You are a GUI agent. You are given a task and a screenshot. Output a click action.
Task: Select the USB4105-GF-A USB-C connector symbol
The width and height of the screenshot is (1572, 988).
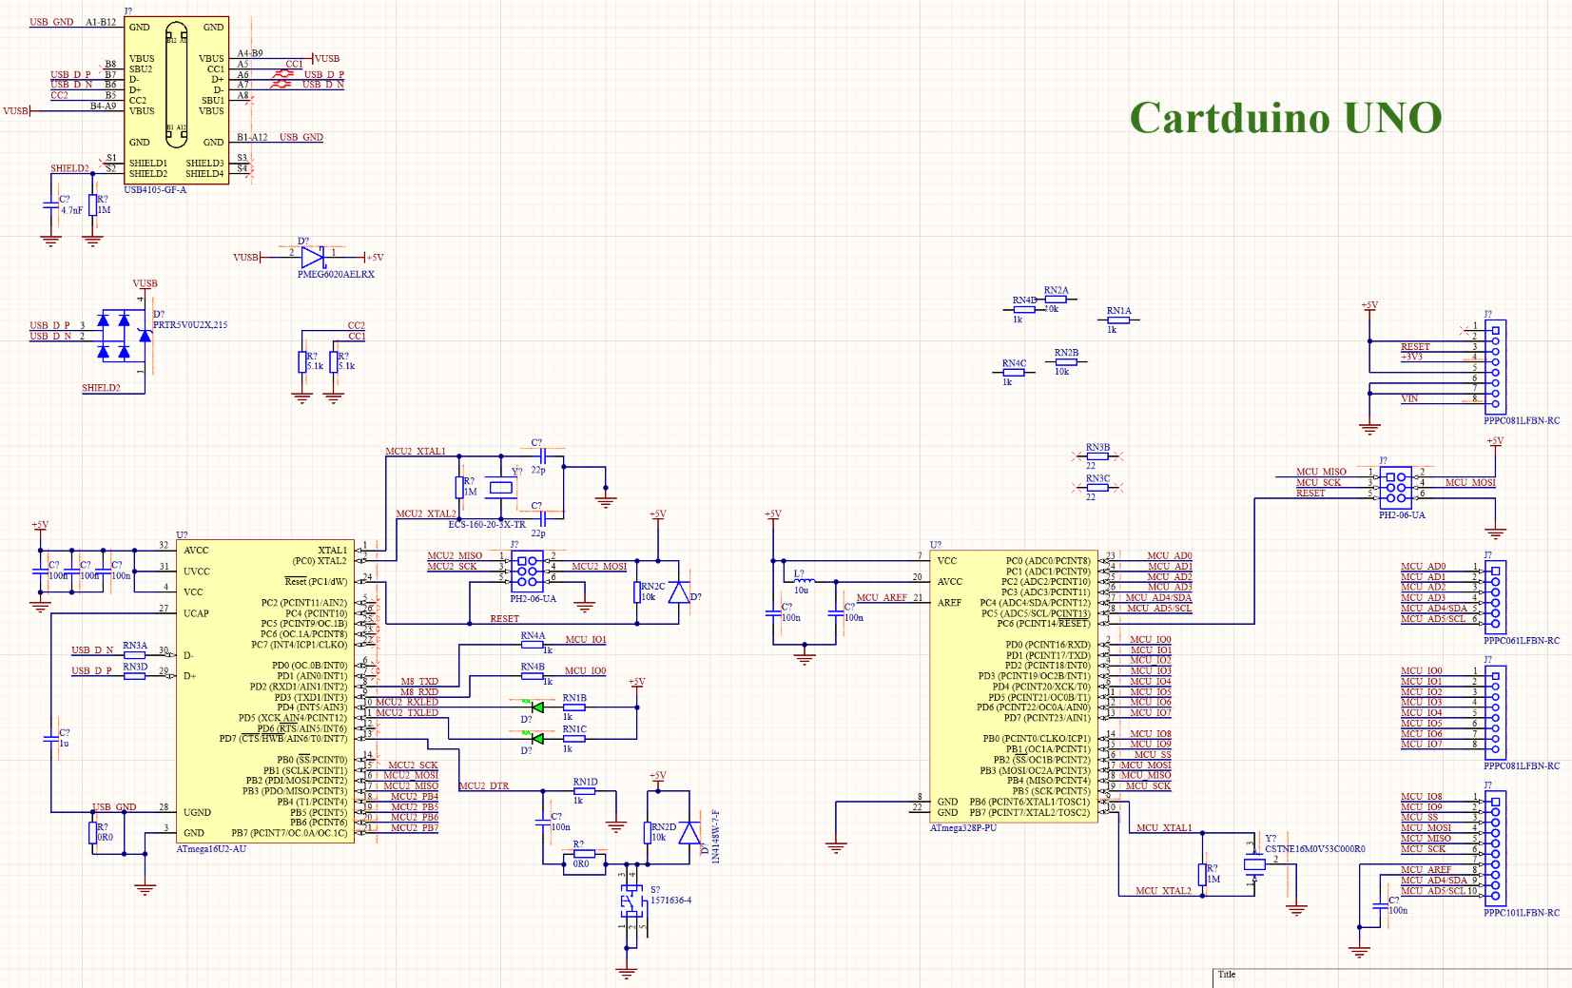point(176,101)
